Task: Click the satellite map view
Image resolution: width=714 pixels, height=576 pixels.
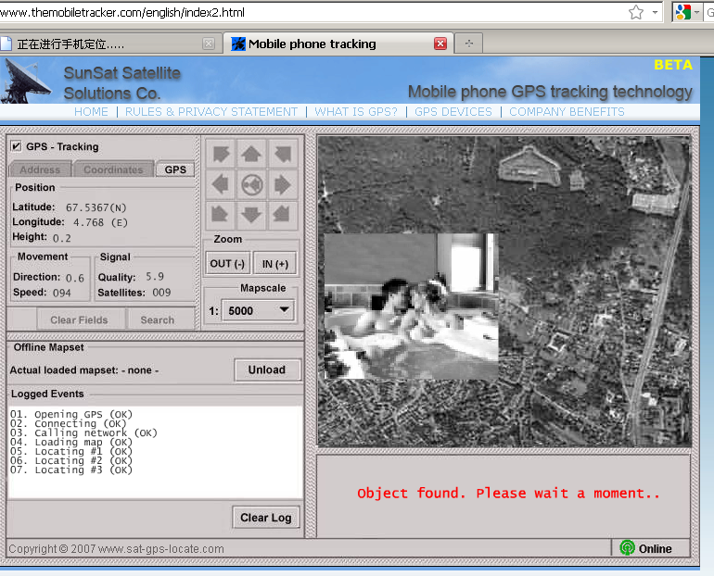Action: (x=504, y=291)
